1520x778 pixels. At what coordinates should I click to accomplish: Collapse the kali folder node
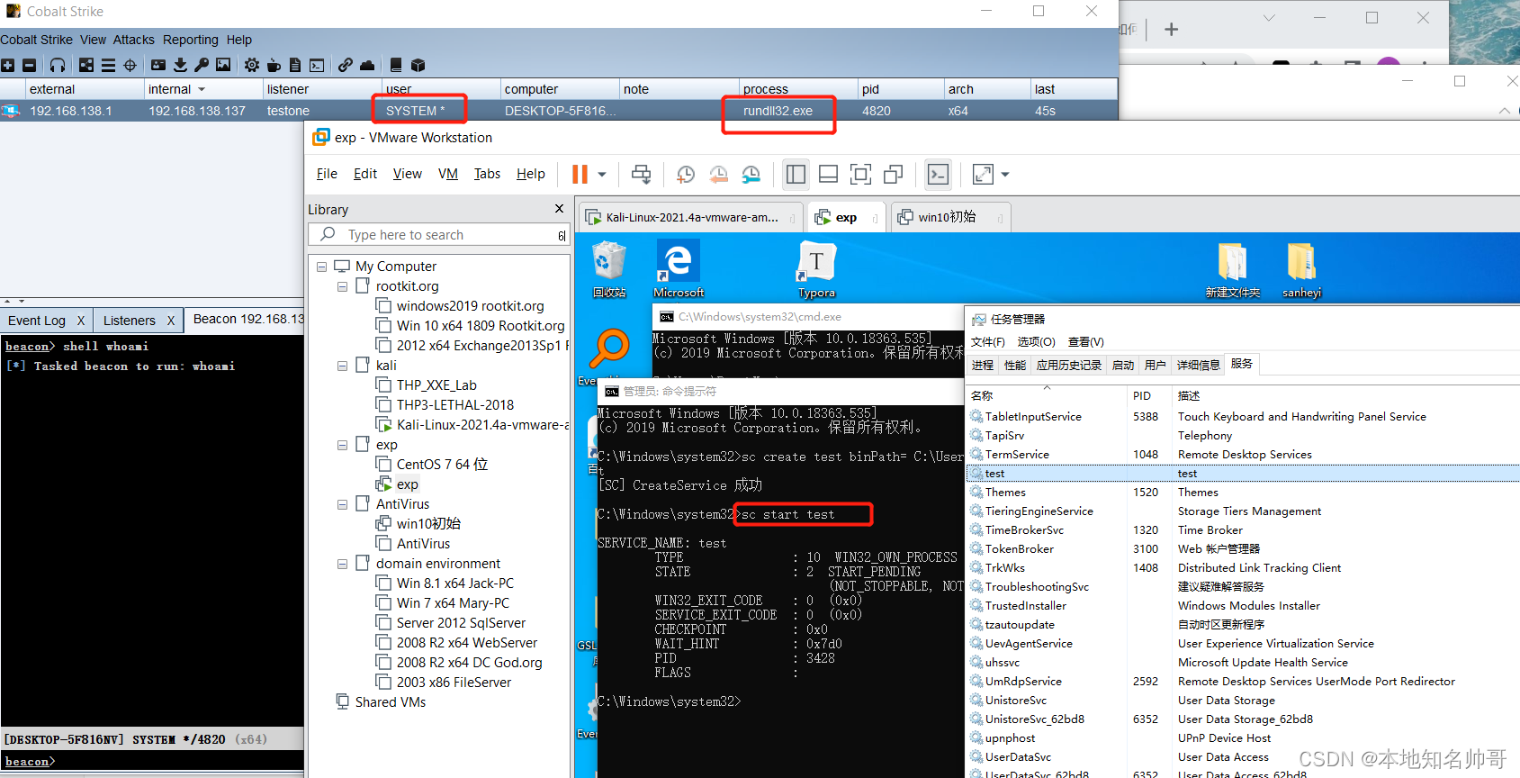pyautogui.click(x=342, y=366)
